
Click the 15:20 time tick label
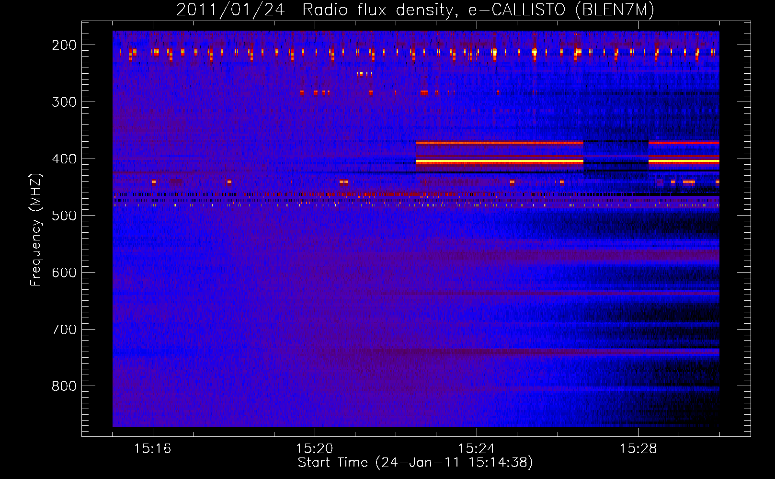click(315, 448)
